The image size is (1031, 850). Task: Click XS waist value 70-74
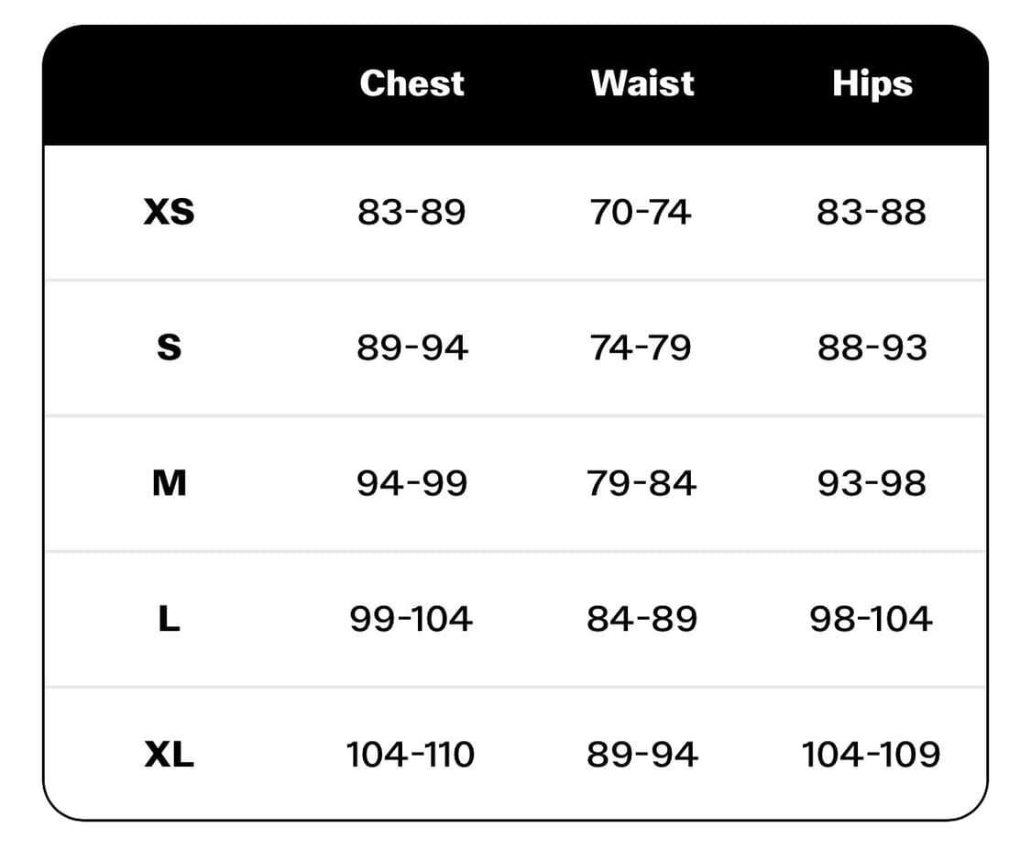pyautogui.click(x=642, y=213)
